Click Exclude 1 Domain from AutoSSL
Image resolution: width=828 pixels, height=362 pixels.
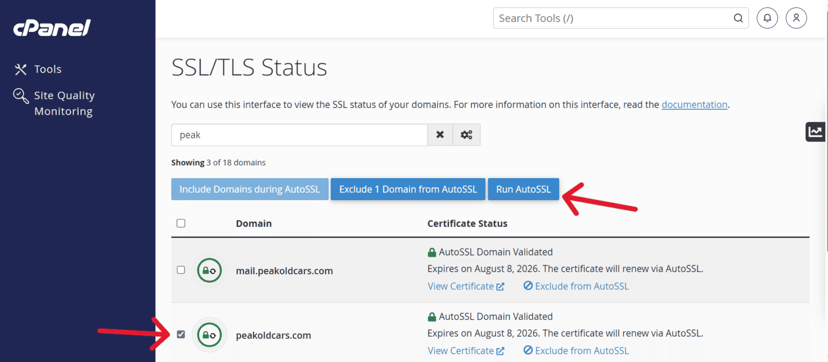(x=408, y=189)
